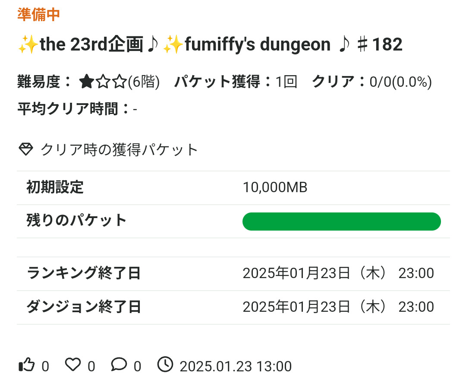Screen dimensions: 466x380
Task: Click the クリア時の獲得パケット heading
Action: coord(119,150)
